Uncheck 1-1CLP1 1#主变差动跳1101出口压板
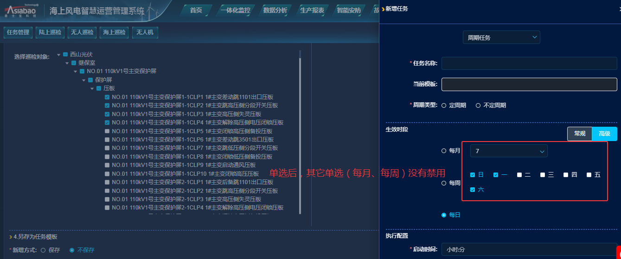This screenshot has height=259, width=621. 107,97
